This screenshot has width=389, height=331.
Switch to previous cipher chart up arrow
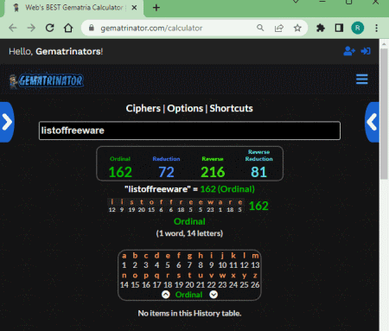pos(166,295)
